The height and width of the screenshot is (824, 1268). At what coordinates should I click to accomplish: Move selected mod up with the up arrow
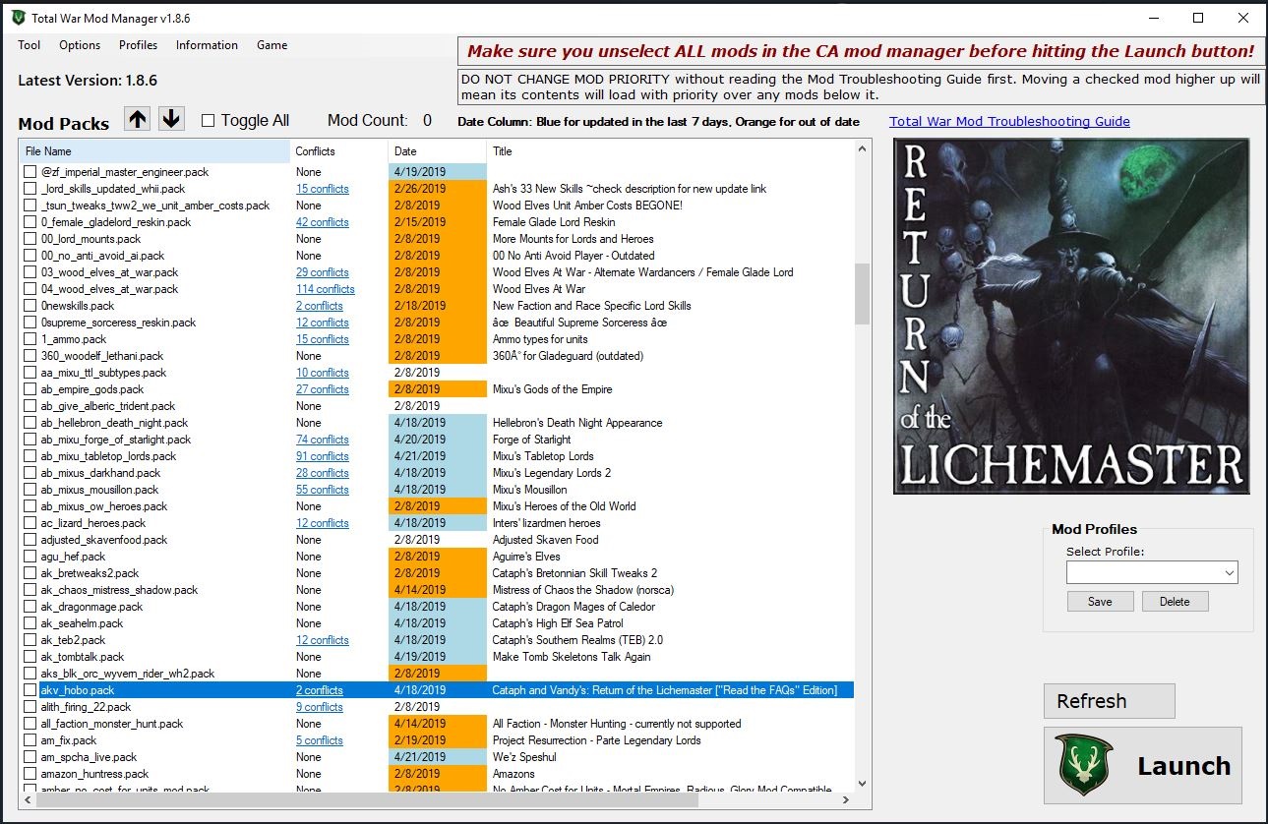coord(138,119)
